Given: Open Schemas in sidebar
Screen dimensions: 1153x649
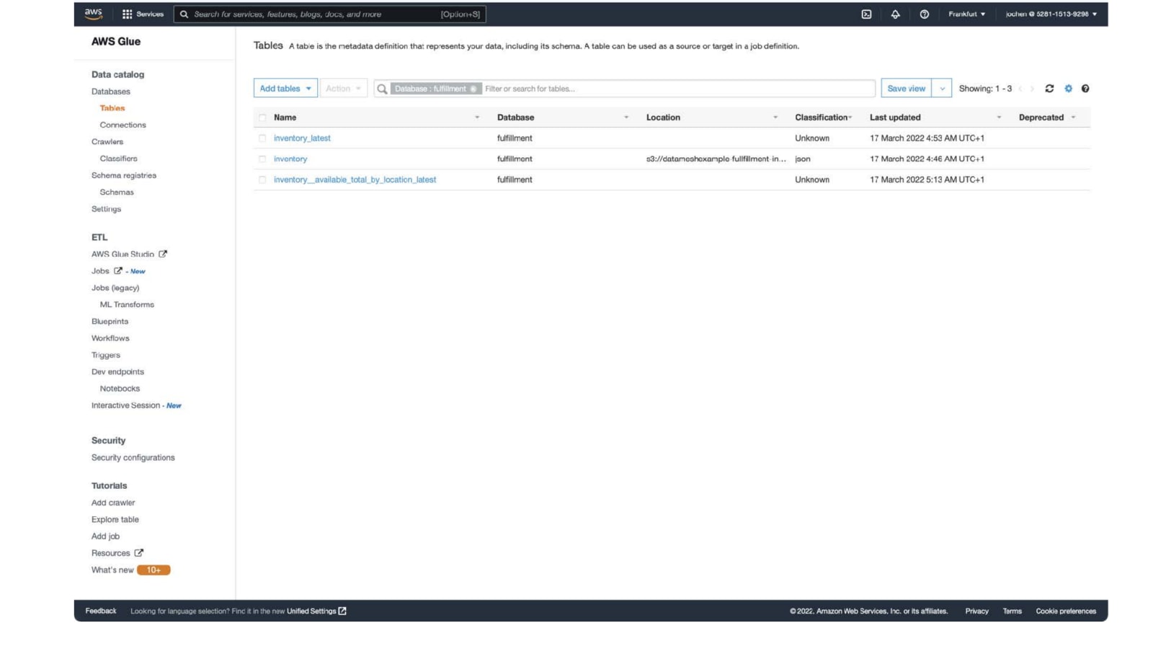Looking at the screenshot, I should 117,192.
